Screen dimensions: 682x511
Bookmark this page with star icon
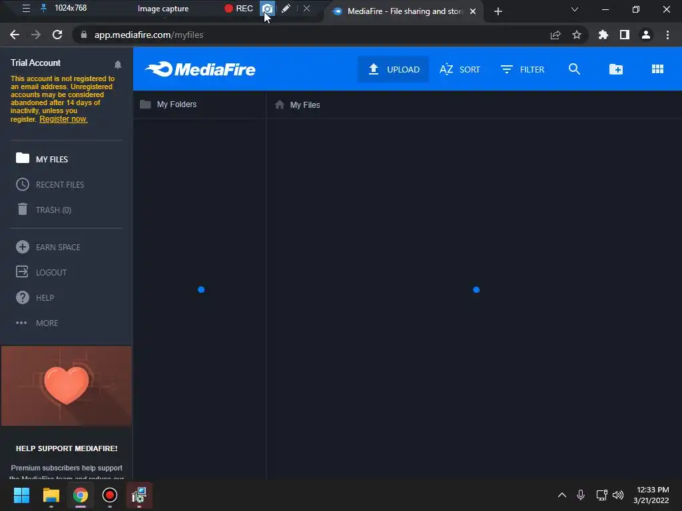(x=577, y=35)
